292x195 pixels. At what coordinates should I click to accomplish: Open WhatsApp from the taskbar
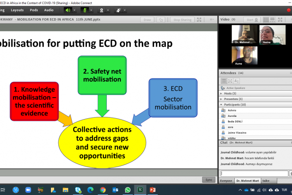[128, 190]
